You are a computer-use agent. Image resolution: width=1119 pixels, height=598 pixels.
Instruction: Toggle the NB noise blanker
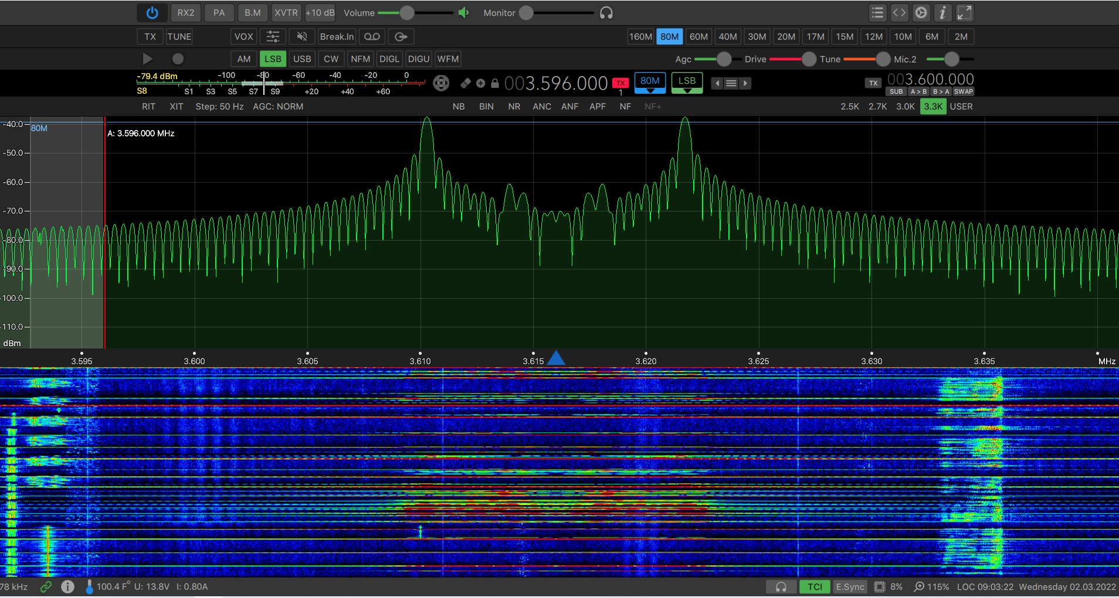coord(459,107)
